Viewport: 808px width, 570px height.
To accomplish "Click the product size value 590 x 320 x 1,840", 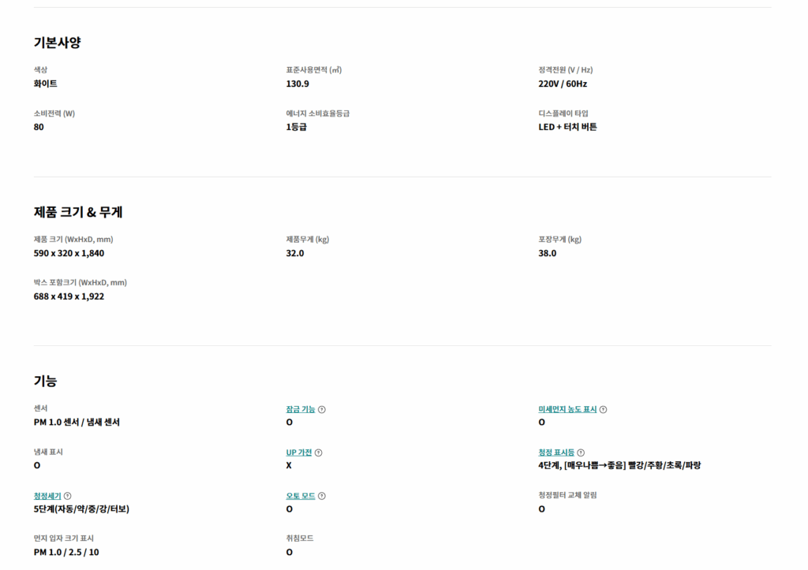I will (69, 253).
